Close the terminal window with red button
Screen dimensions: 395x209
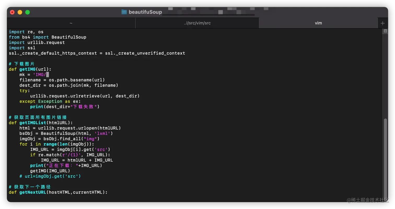click(12, 12)
